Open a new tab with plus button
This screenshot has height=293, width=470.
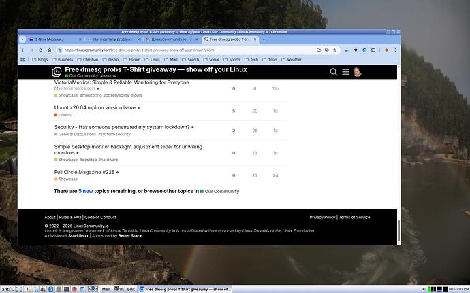click(264, 39)
